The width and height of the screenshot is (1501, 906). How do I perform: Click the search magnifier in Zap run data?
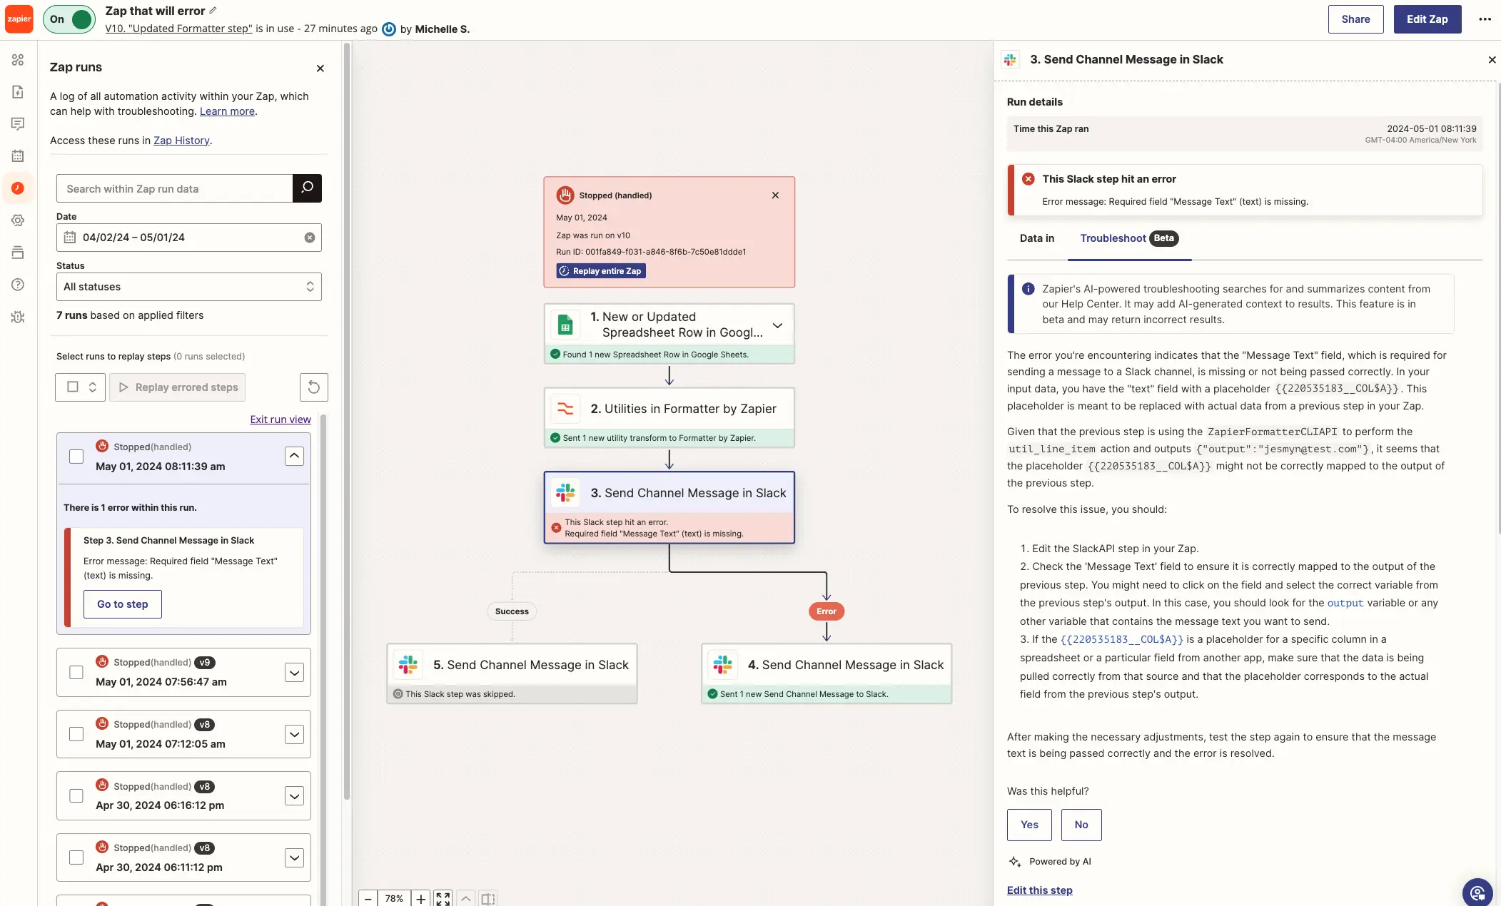[x=305, y=188]
